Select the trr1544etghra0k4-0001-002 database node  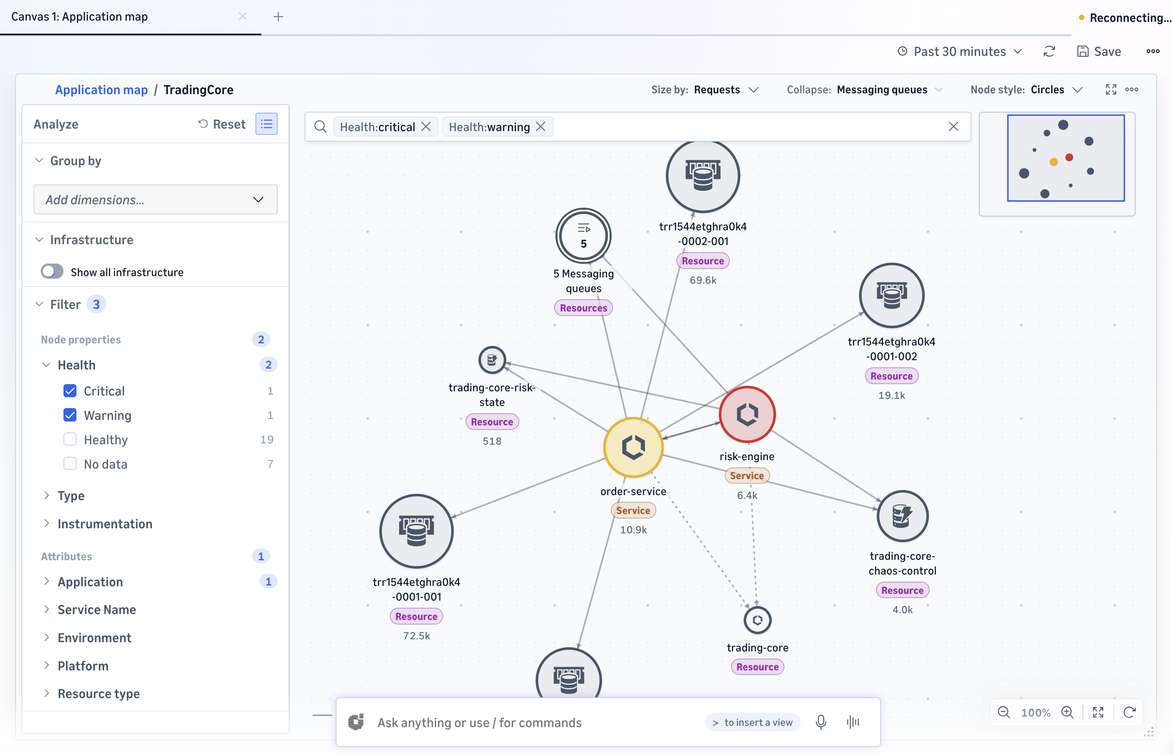[x=892, y=295]
